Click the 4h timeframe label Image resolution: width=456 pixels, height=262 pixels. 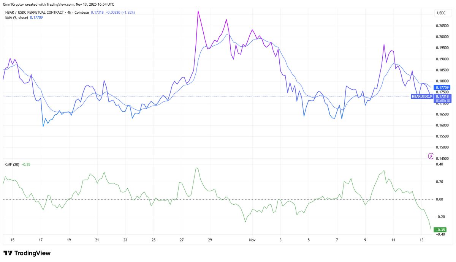(x=67, y=12)
